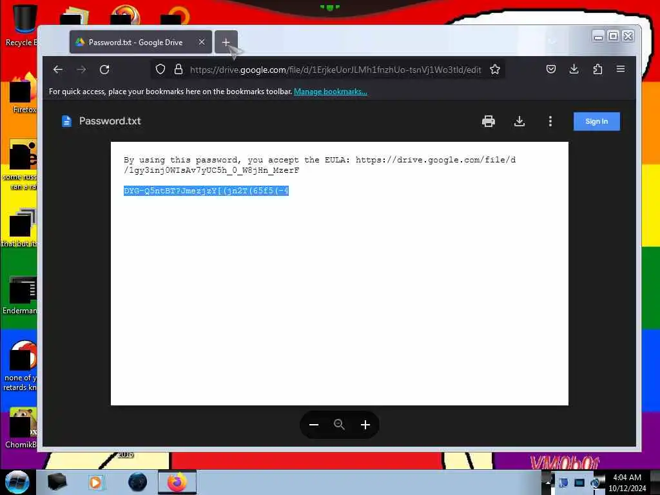
Task: Open the tracking protection shield icon
Action: click(160, 70)
